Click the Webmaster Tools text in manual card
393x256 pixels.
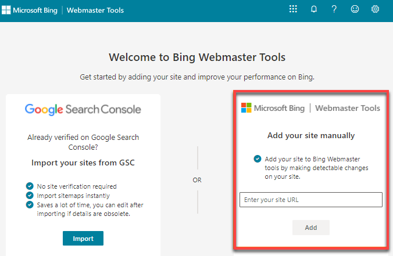(x=348, y=108)
